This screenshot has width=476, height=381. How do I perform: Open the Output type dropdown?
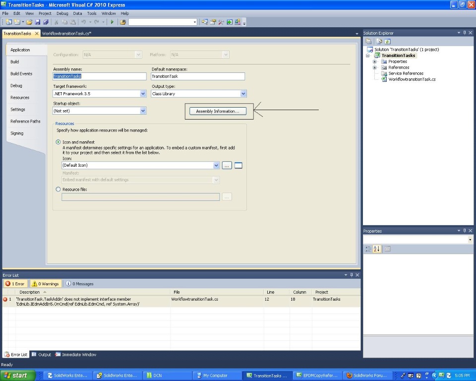243,94
